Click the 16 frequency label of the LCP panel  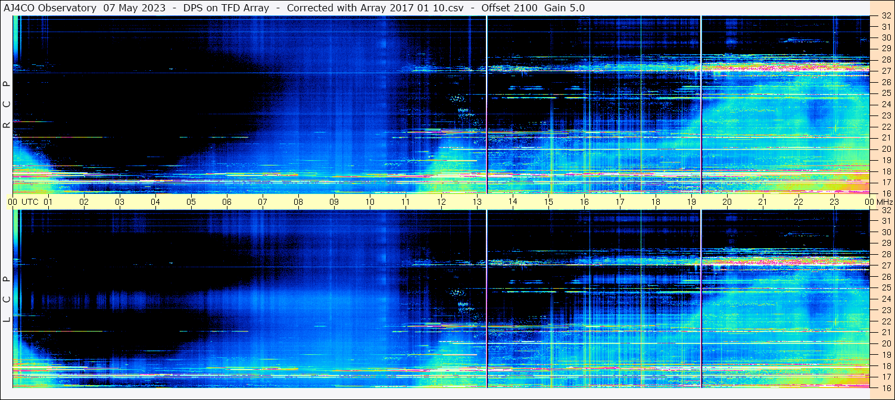(x=885, y=387)
